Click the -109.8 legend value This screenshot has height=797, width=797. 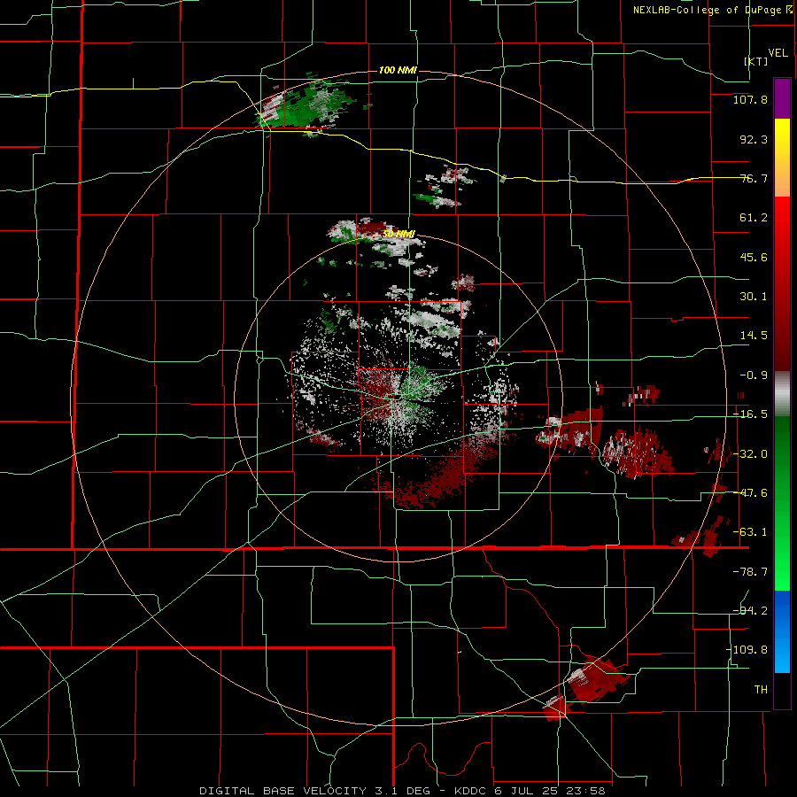747,650
